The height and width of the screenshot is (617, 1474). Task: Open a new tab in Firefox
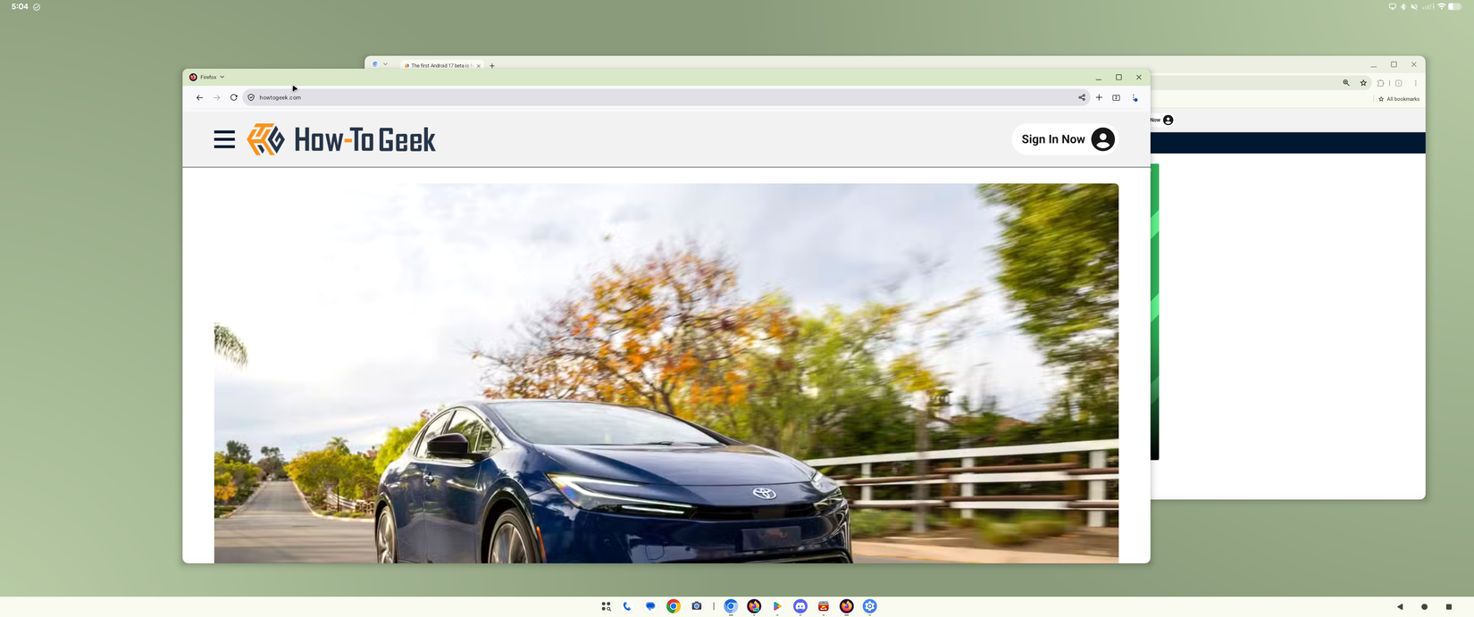pos(1099,97)
